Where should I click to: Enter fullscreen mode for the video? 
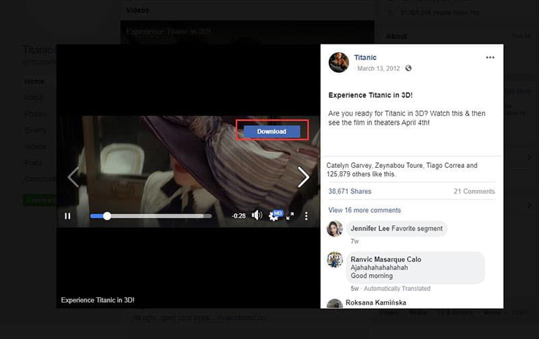pos(290,216)
